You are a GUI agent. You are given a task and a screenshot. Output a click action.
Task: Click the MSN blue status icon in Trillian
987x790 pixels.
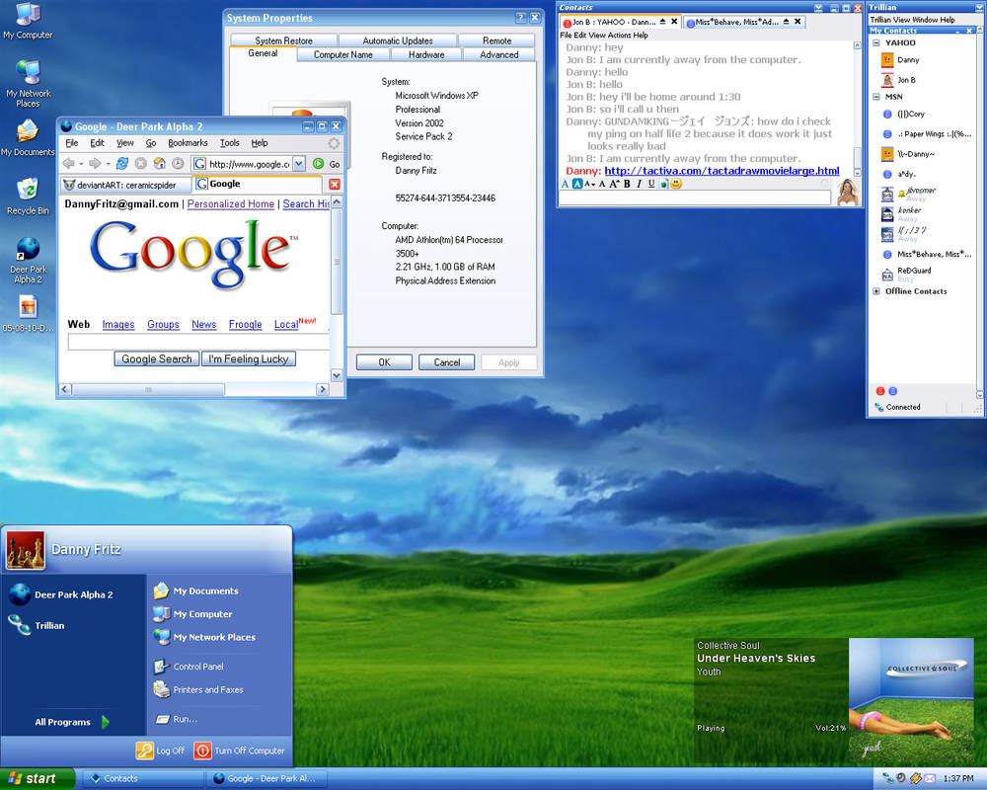[892, 391]
